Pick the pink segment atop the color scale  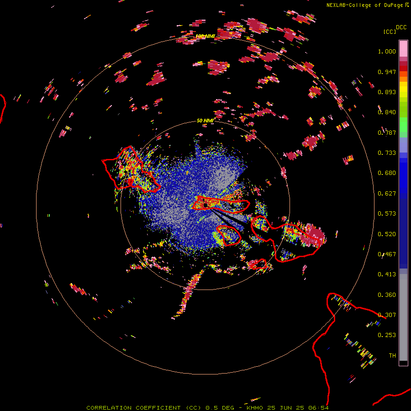[403, 49]
